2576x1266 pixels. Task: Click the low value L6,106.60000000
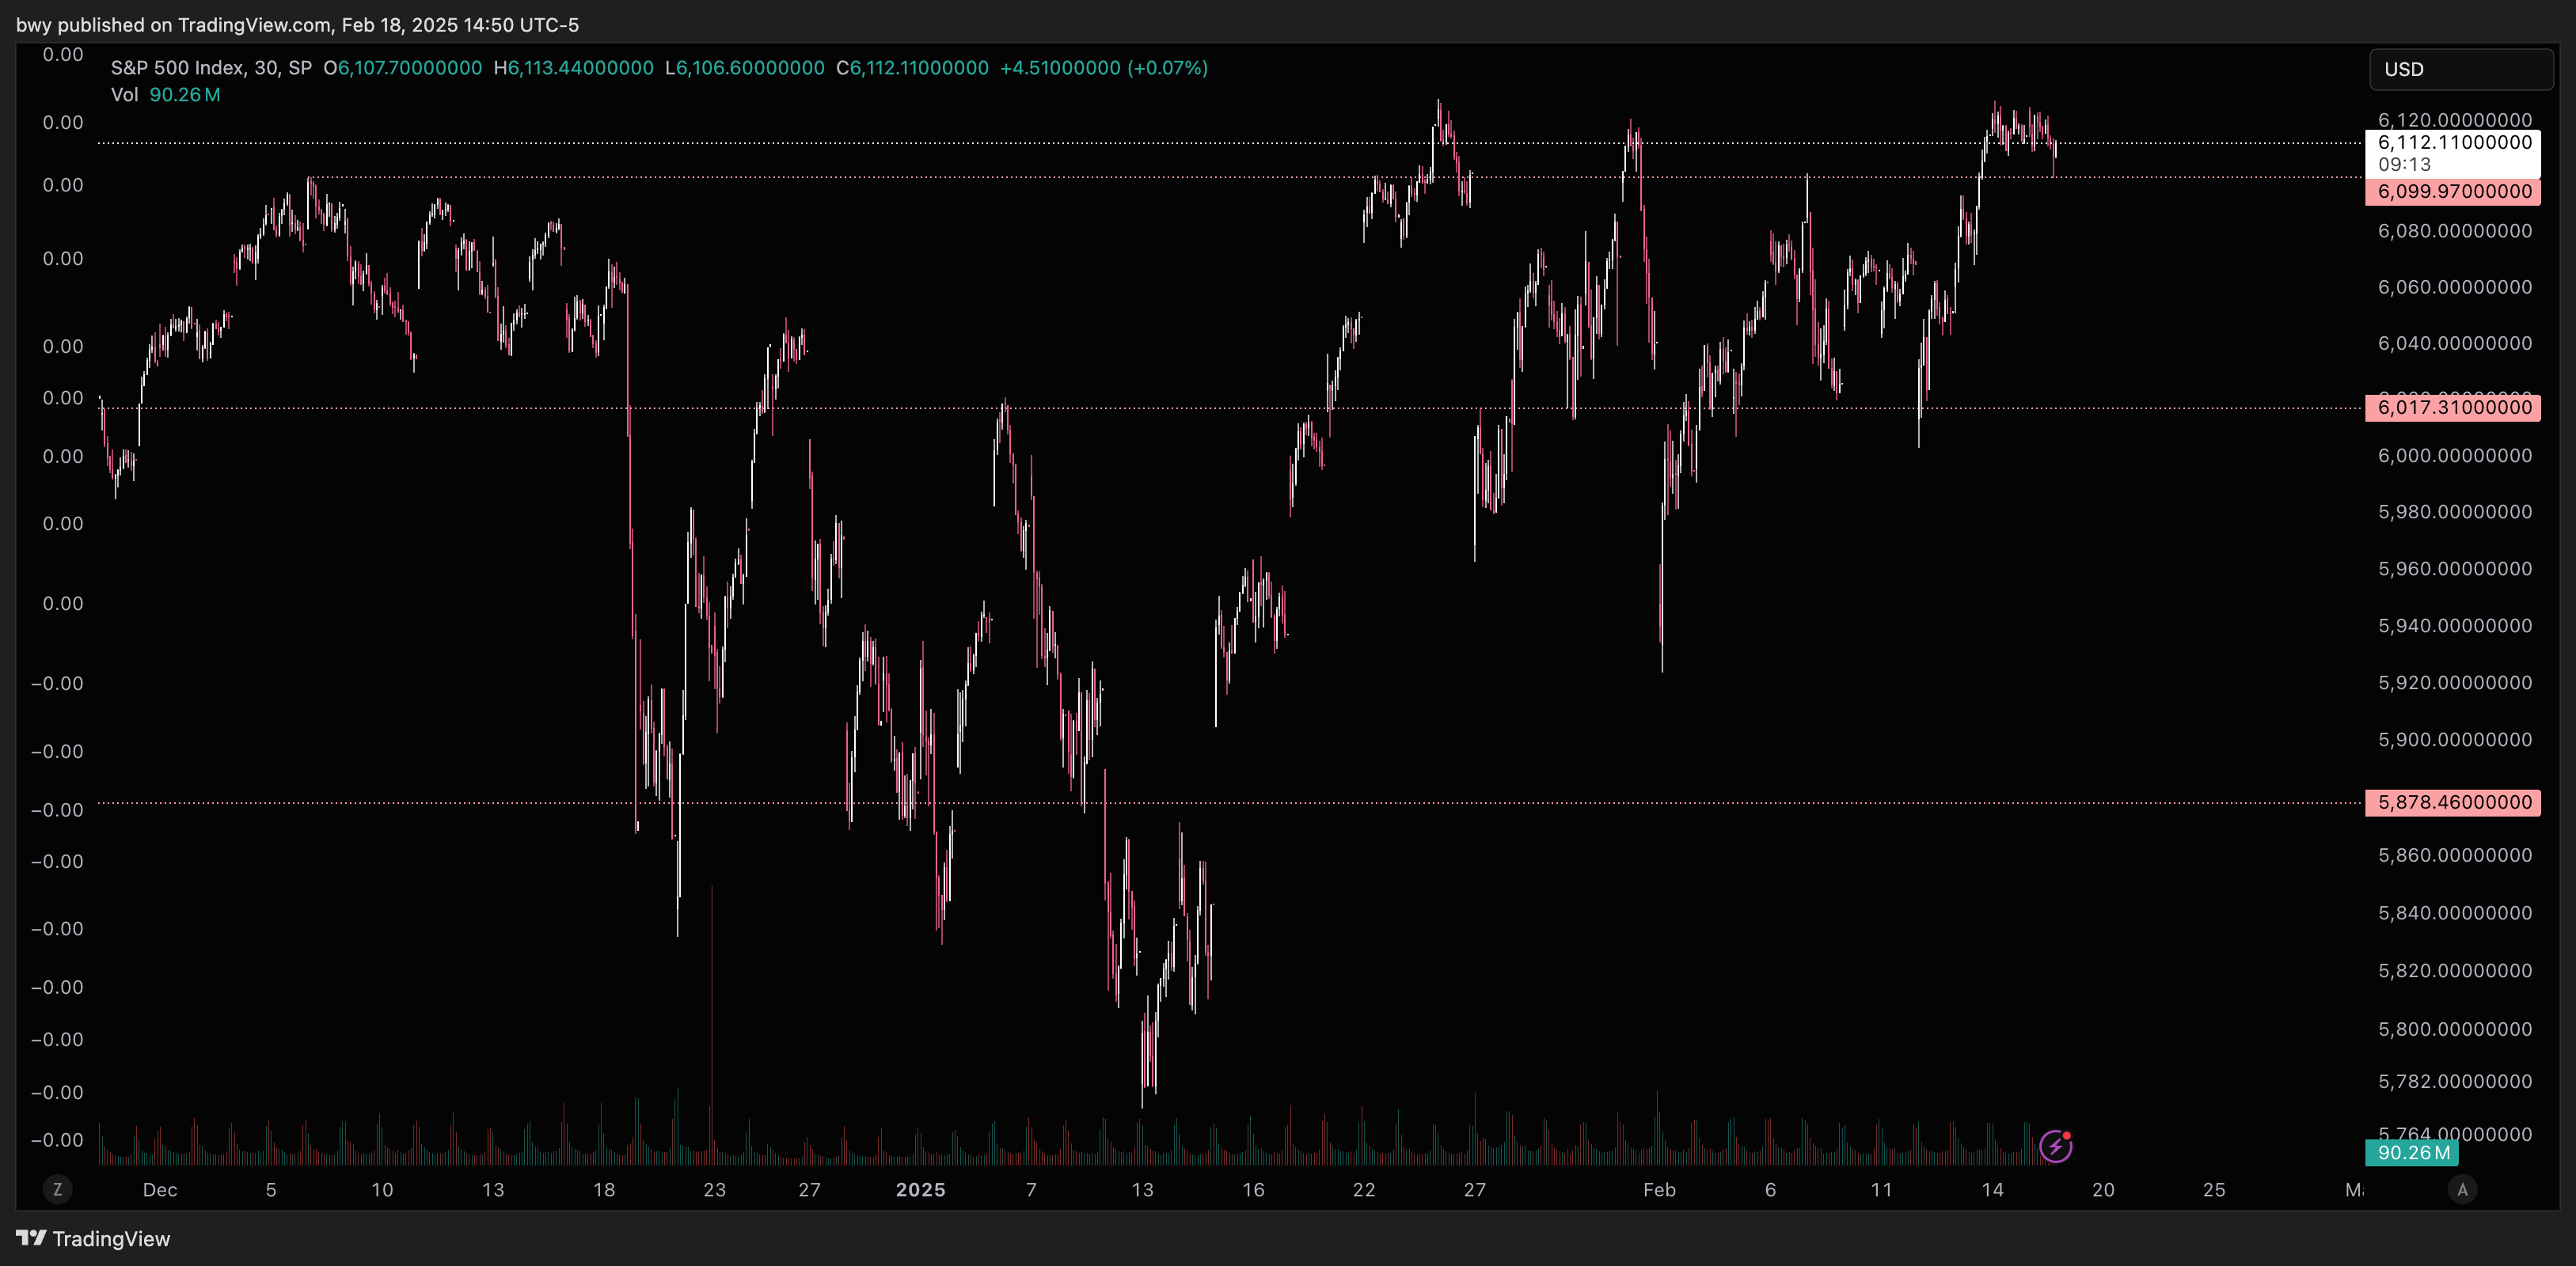pos(744,68)
